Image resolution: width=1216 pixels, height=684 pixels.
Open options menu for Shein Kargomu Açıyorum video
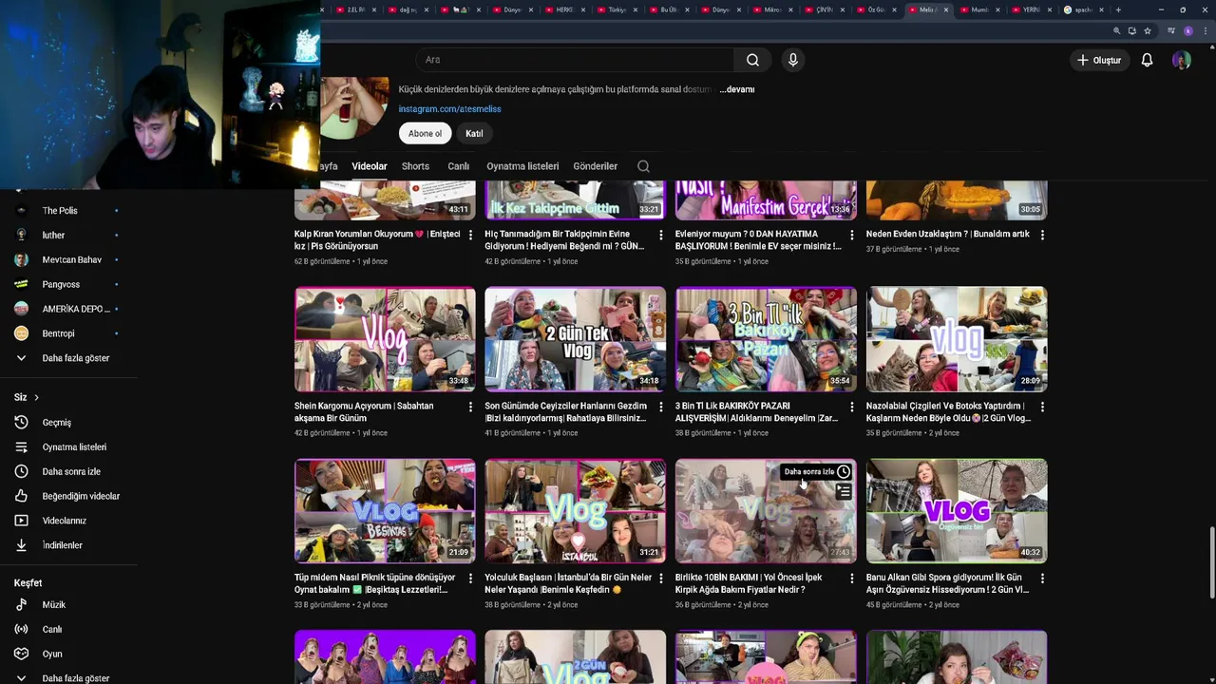[470, 407]
